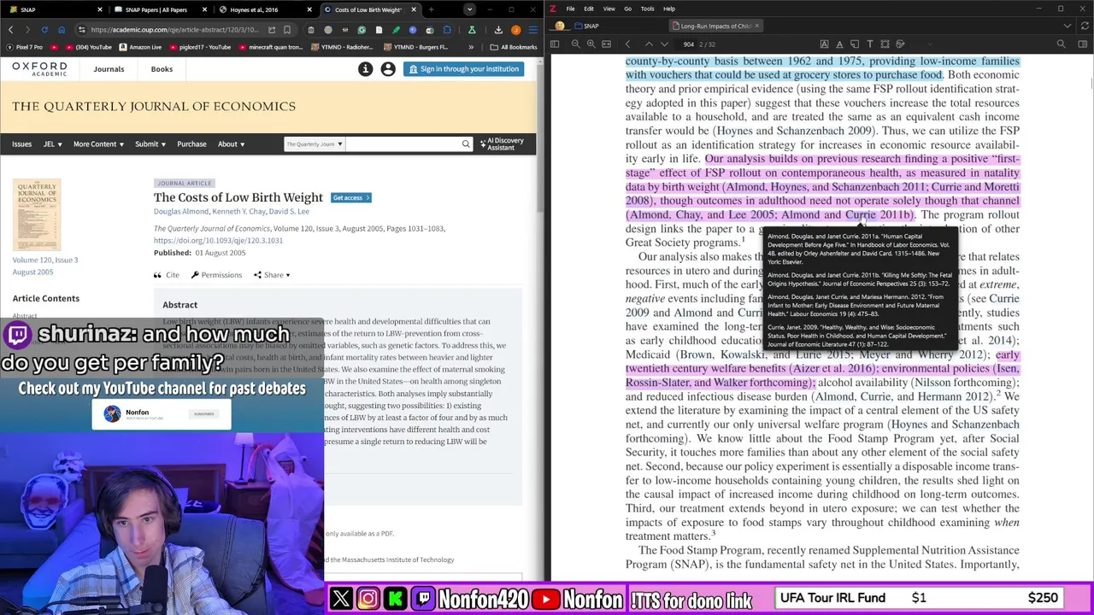Expand the Submit dropdown menu
Screen dimensions: 1094x615
pyautogui.click(x=150, y=144)
